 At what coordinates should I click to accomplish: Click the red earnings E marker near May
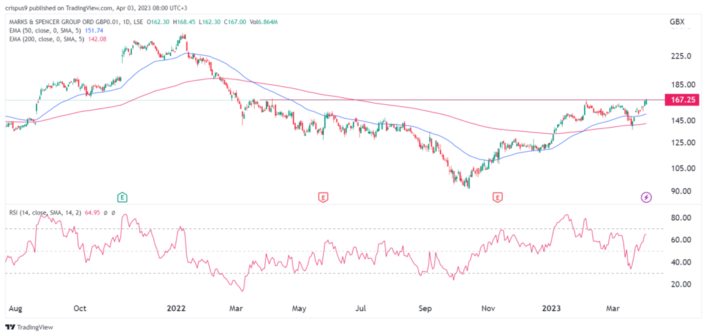point(323,197)
